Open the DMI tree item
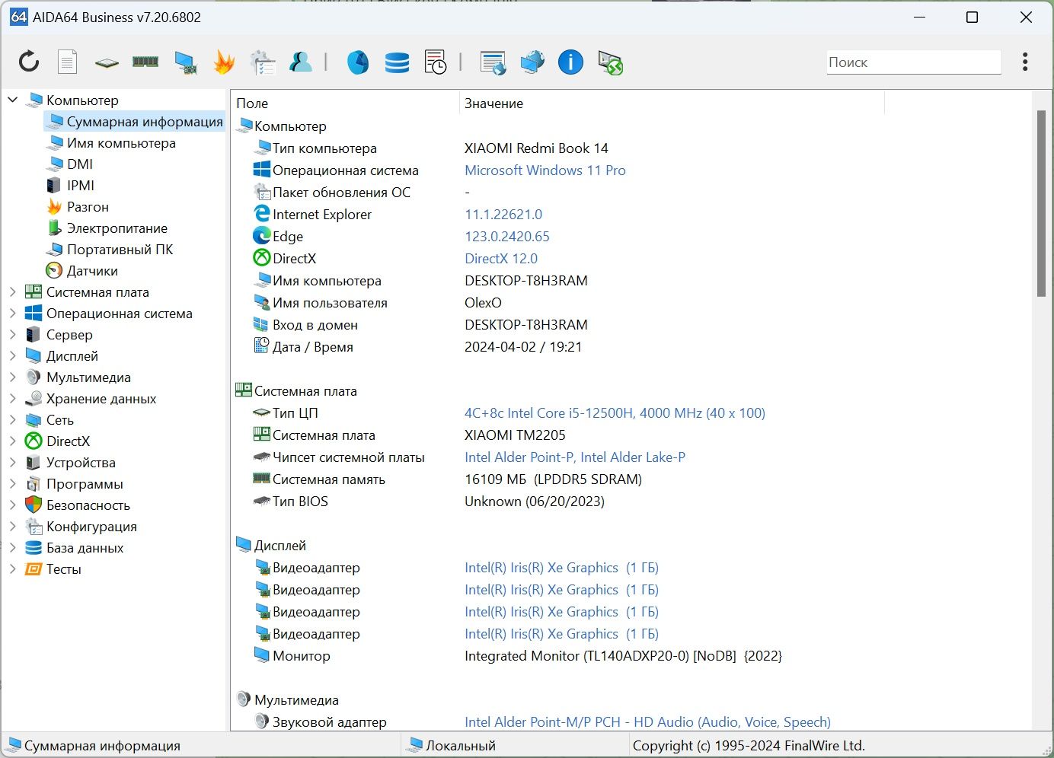The width and height of the screenshot is (1054, 758). (x=70, y=164)
